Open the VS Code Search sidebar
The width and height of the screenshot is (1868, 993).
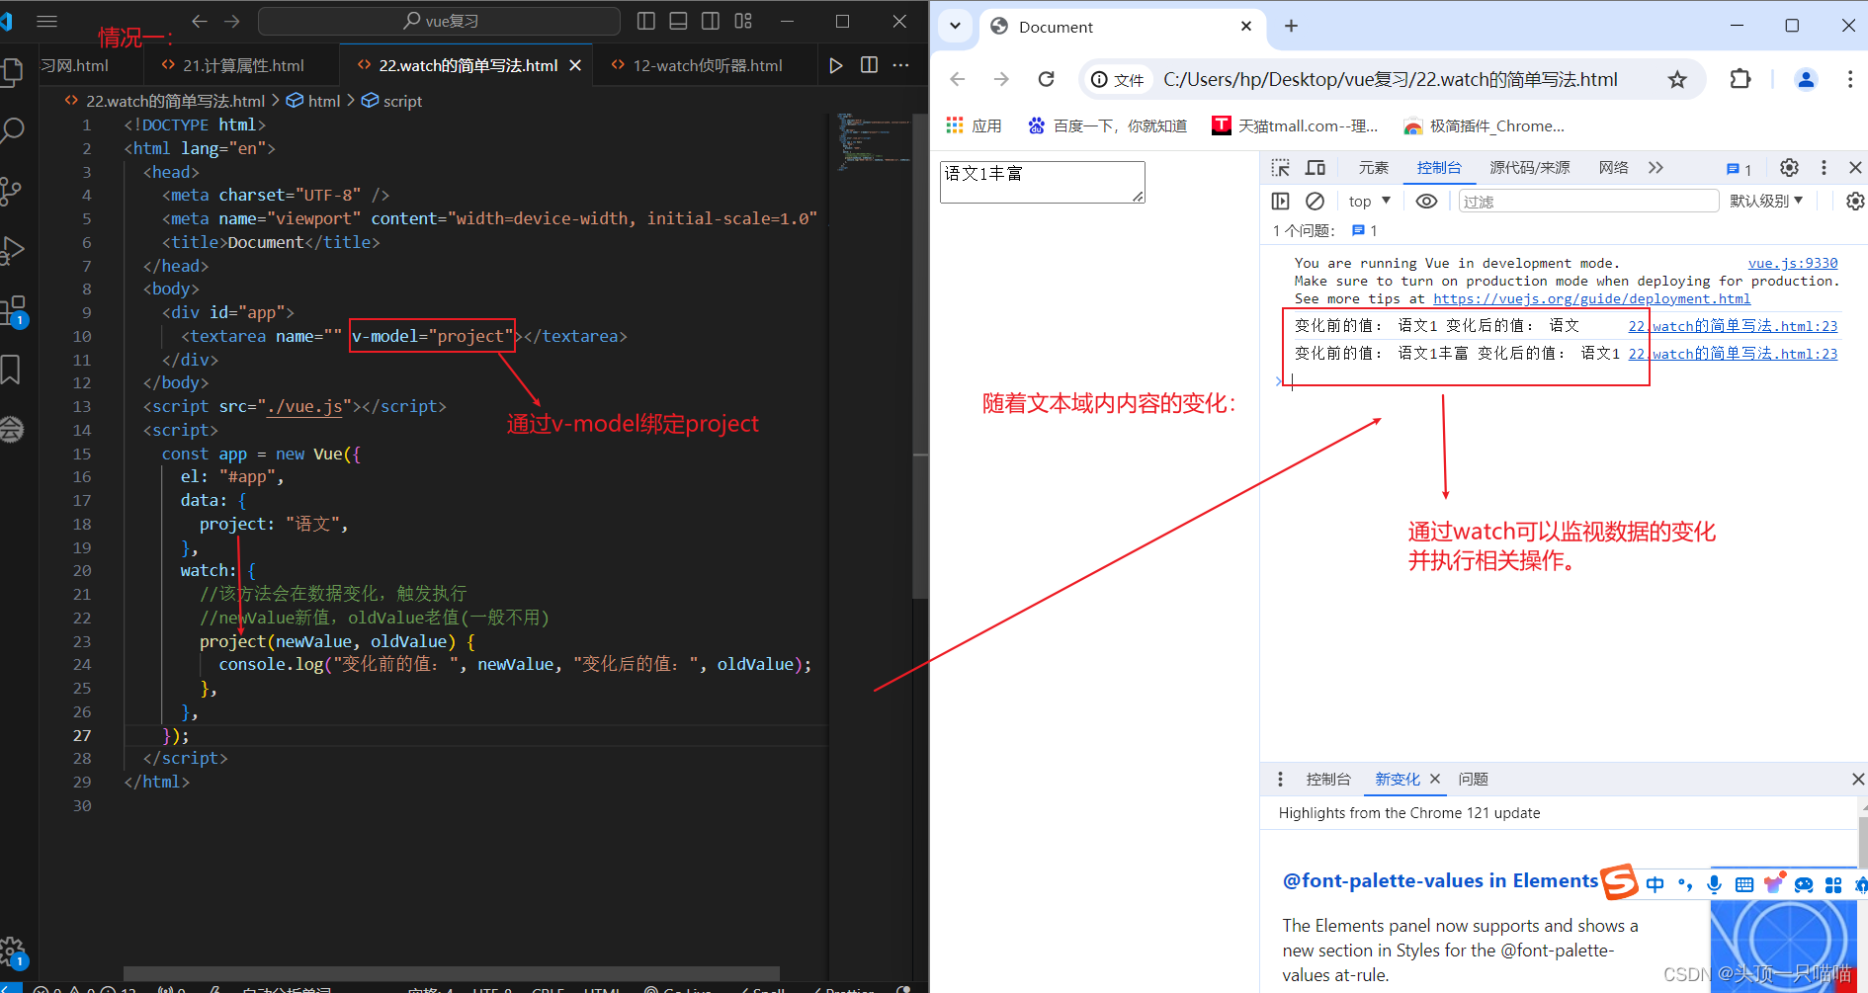click(x=12, y=130)
